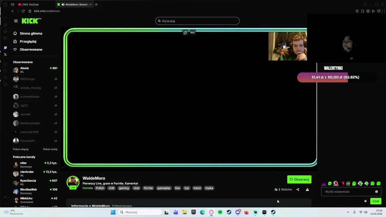This screenshot has width=386, height=217.
Task: Open Discord from the taskbar
Action: (238, 212)
